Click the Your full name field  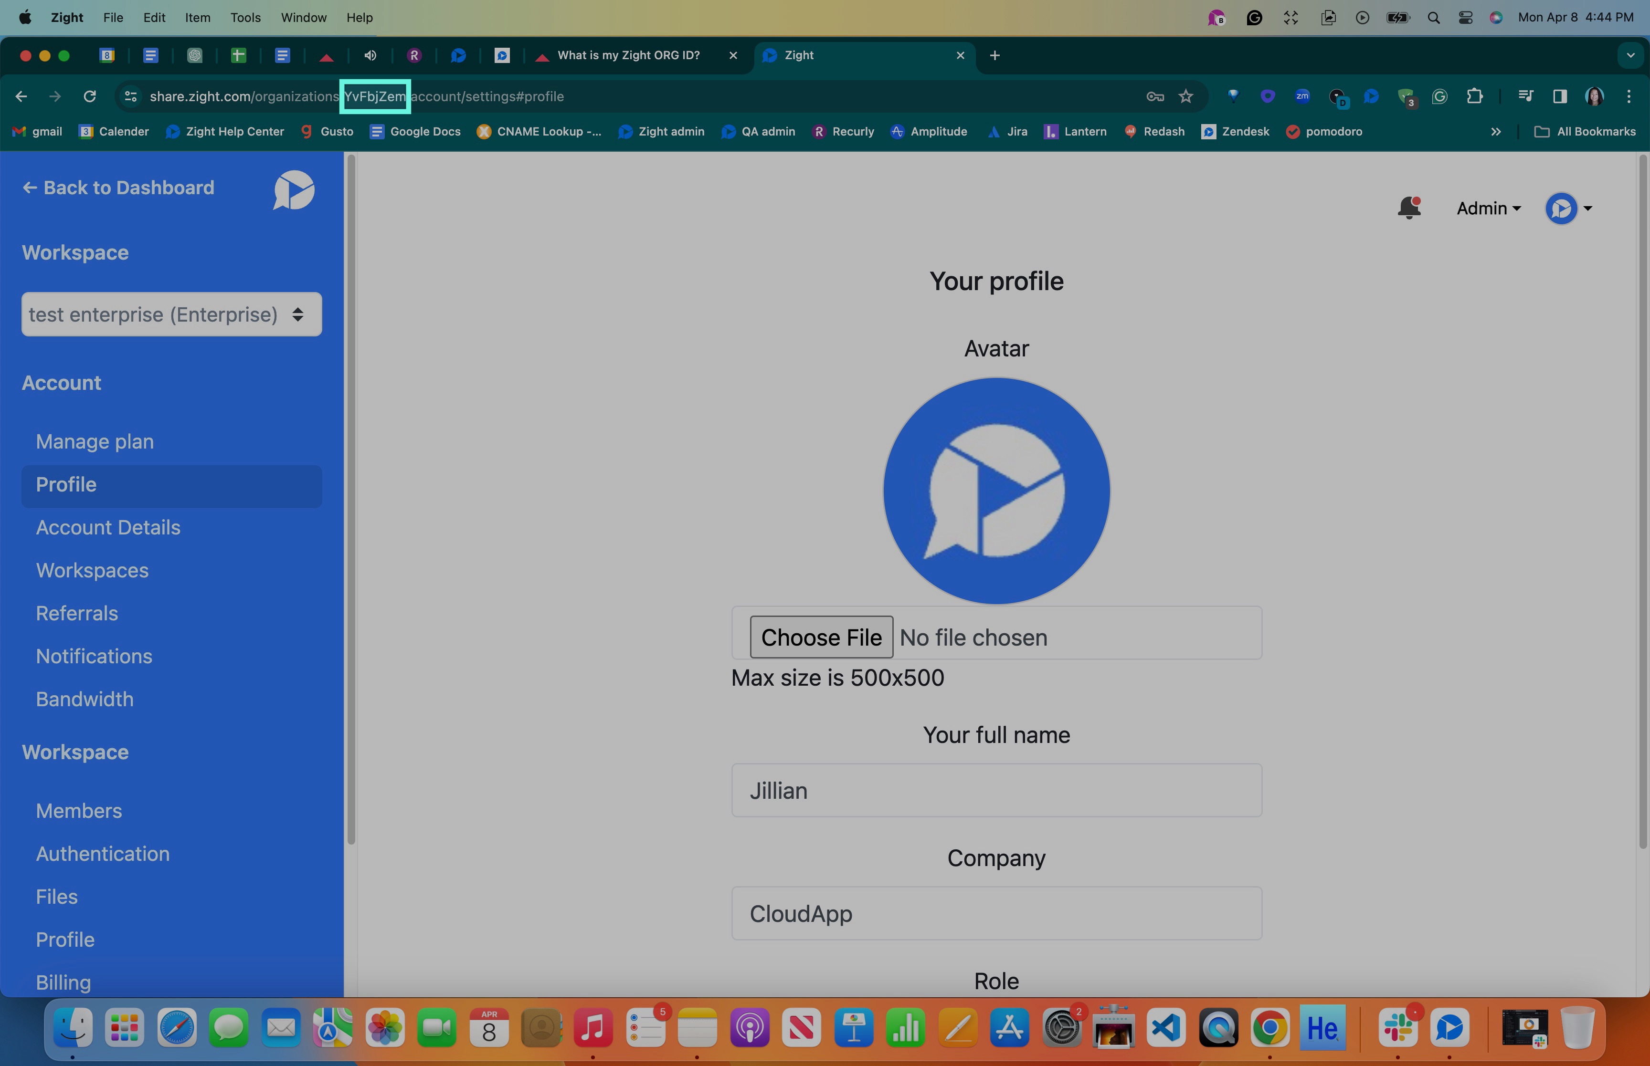coord(996,791)
